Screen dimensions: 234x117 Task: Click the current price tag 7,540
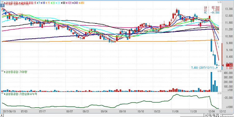[x=229, y=65]
